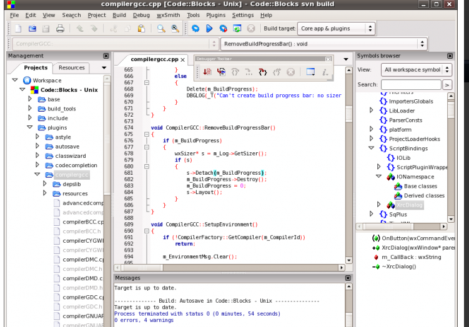Click the Abort build icon
Viewport: 469px width, 327px height.
pos(251,29)
